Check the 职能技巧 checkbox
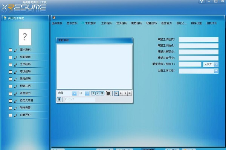 (10, 86)
